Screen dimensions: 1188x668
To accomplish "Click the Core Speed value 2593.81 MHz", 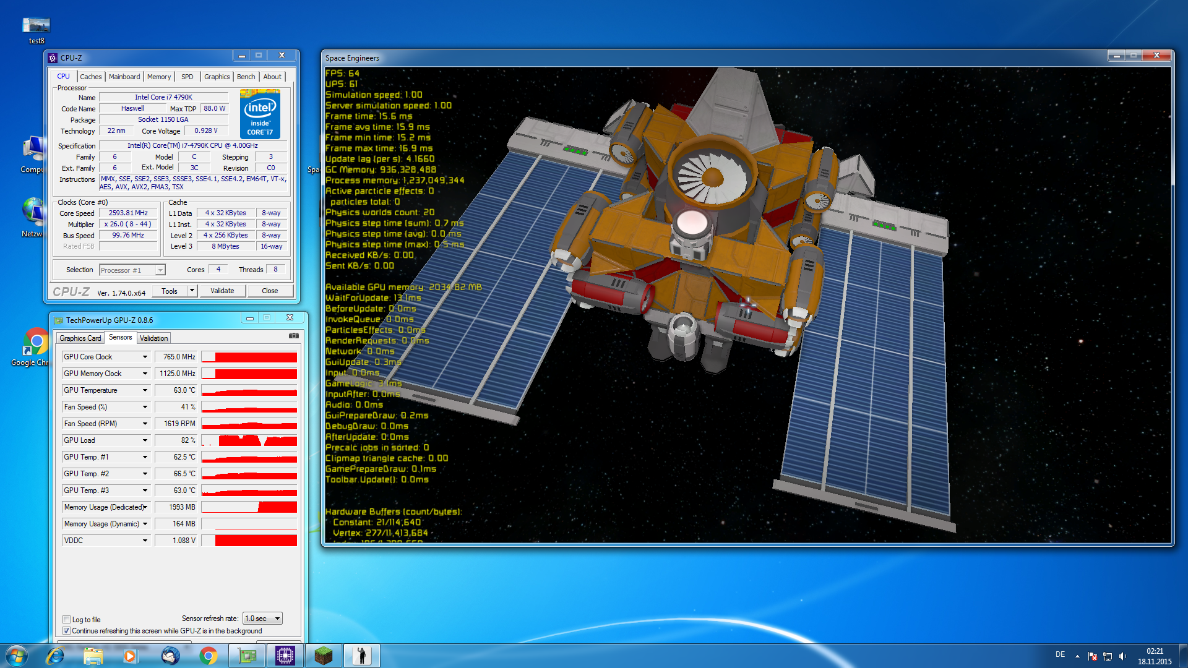I will coord(128,213).
